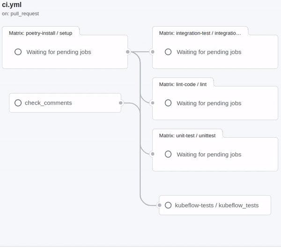This screenshot has height=248, width=281.
Task: Select the "Matrix: lint-code / lint" tab
Action: [183, 84]
